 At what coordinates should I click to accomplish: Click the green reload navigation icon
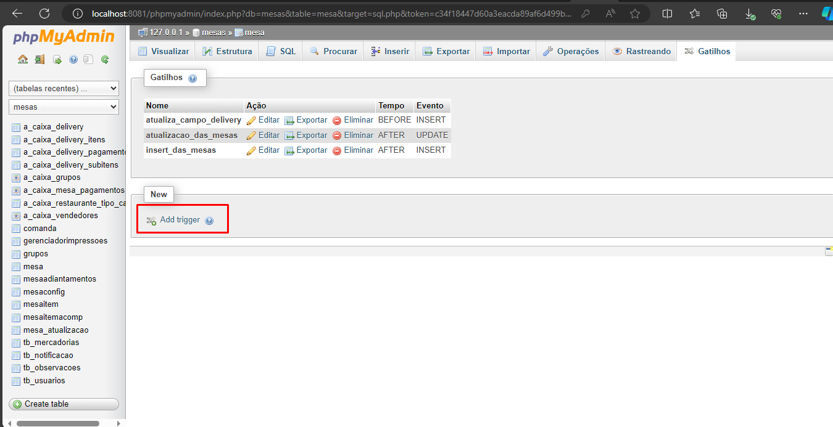[x=105, y=60]
